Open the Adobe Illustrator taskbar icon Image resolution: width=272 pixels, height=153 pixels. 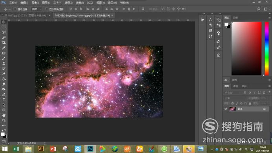tap(41, 149)
